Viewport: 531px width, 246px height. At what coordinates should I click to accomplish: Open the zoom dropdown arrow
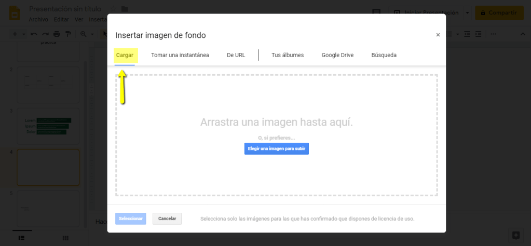[x=92, y=34]
